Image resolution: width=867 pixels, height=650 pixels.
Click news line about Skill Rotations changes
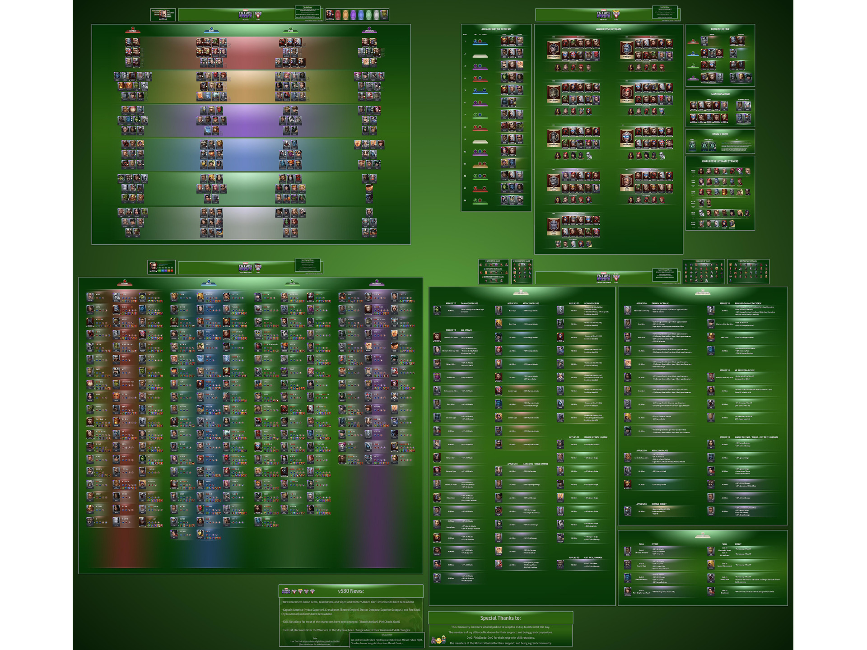tap(341, 622)
